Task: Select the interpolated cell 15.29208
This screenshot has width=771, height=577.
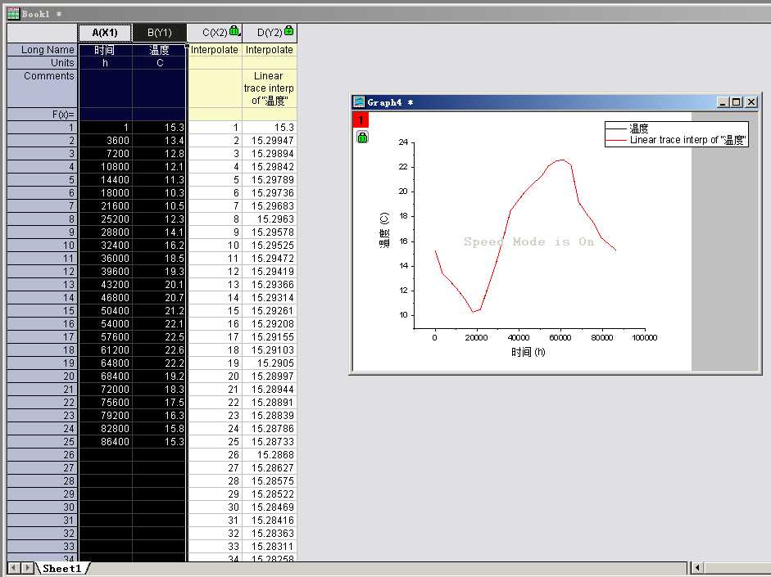Action: [270, 323]
